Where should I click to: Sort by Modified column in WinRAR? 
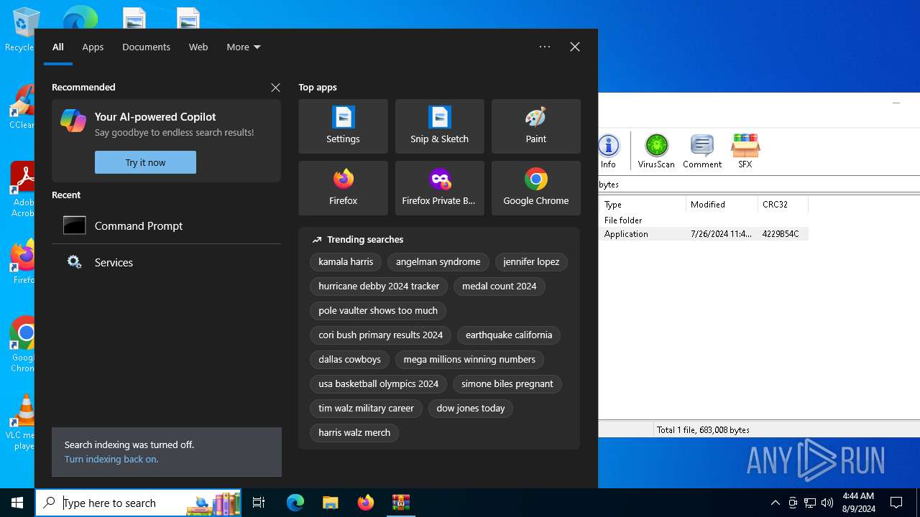(x=722, y=205)
